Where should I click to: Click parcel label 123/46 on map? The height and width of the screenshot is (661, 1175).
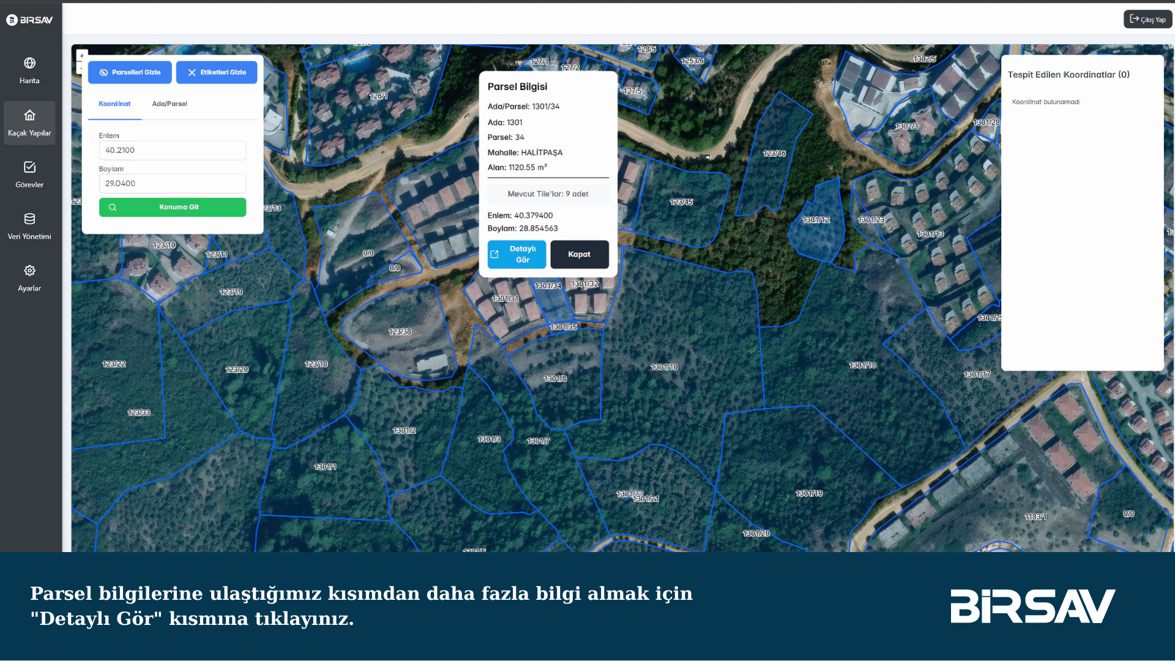point(774,154)
